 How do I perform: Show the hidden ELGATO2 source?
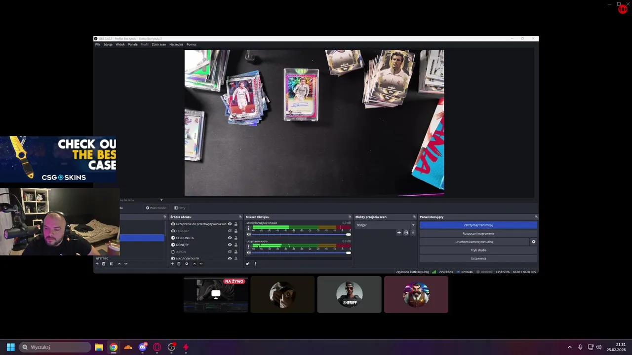[230, 231]
